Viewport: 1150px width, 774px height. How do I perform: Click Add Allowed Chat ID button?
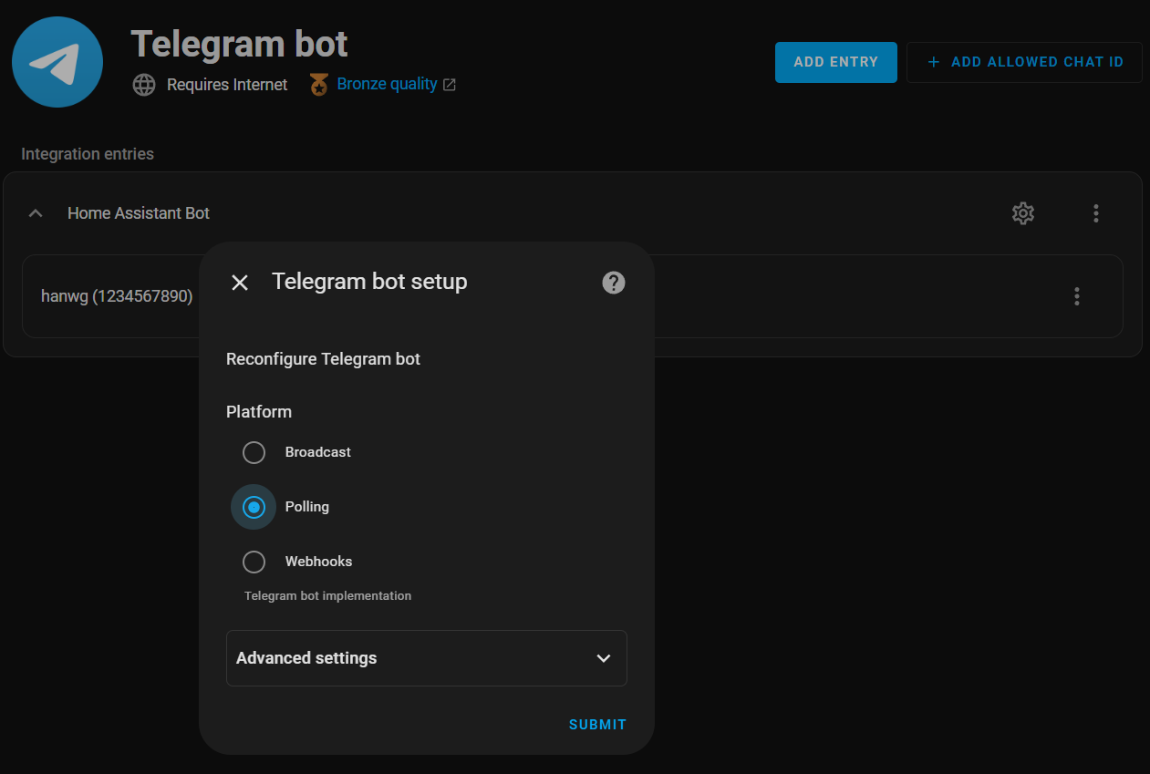[1024, 62]
